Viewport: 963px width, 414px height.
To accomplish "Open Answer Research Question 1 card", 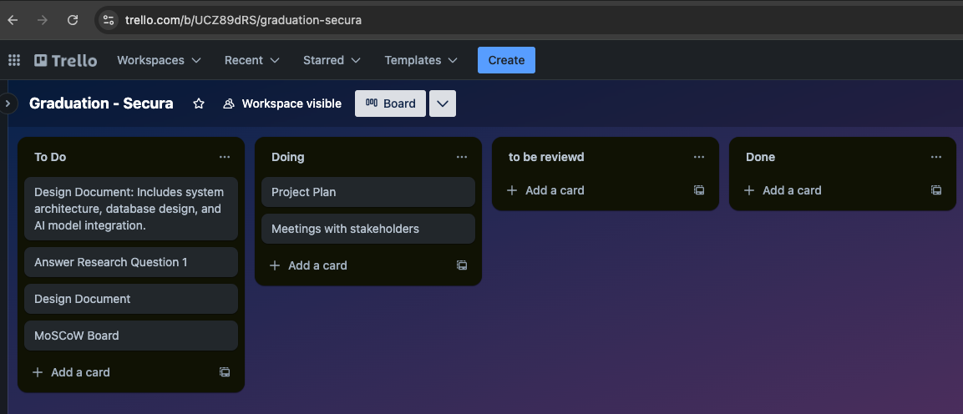I will tap(131, 262).
